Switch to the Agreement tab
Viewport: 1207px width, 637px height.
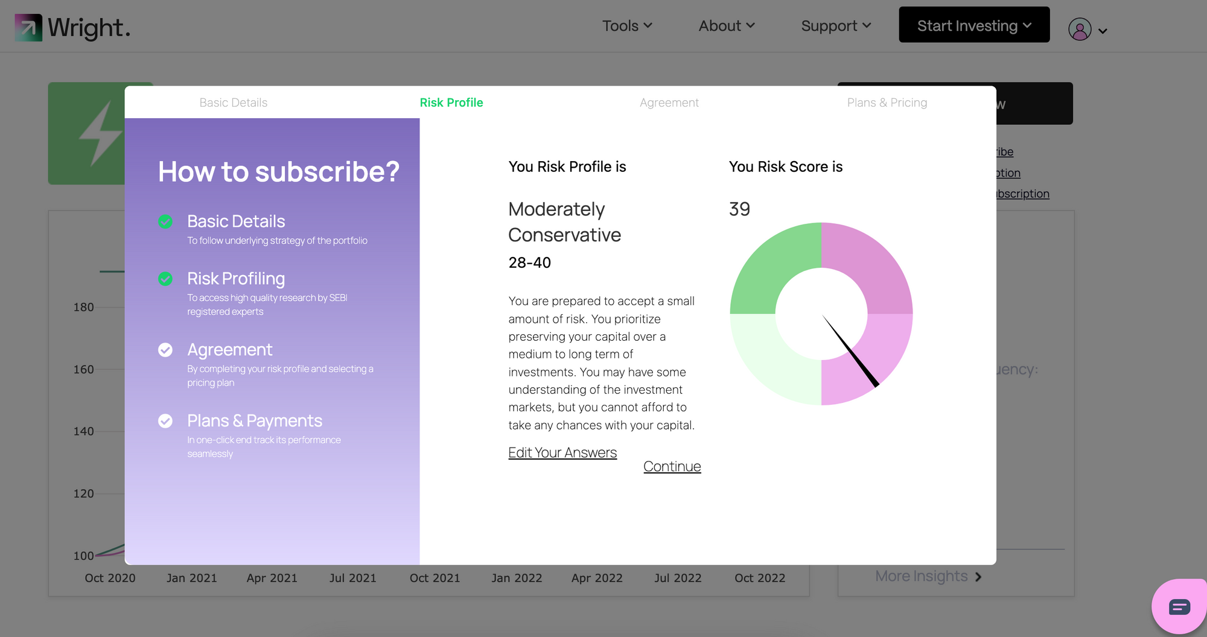(669, 103)
